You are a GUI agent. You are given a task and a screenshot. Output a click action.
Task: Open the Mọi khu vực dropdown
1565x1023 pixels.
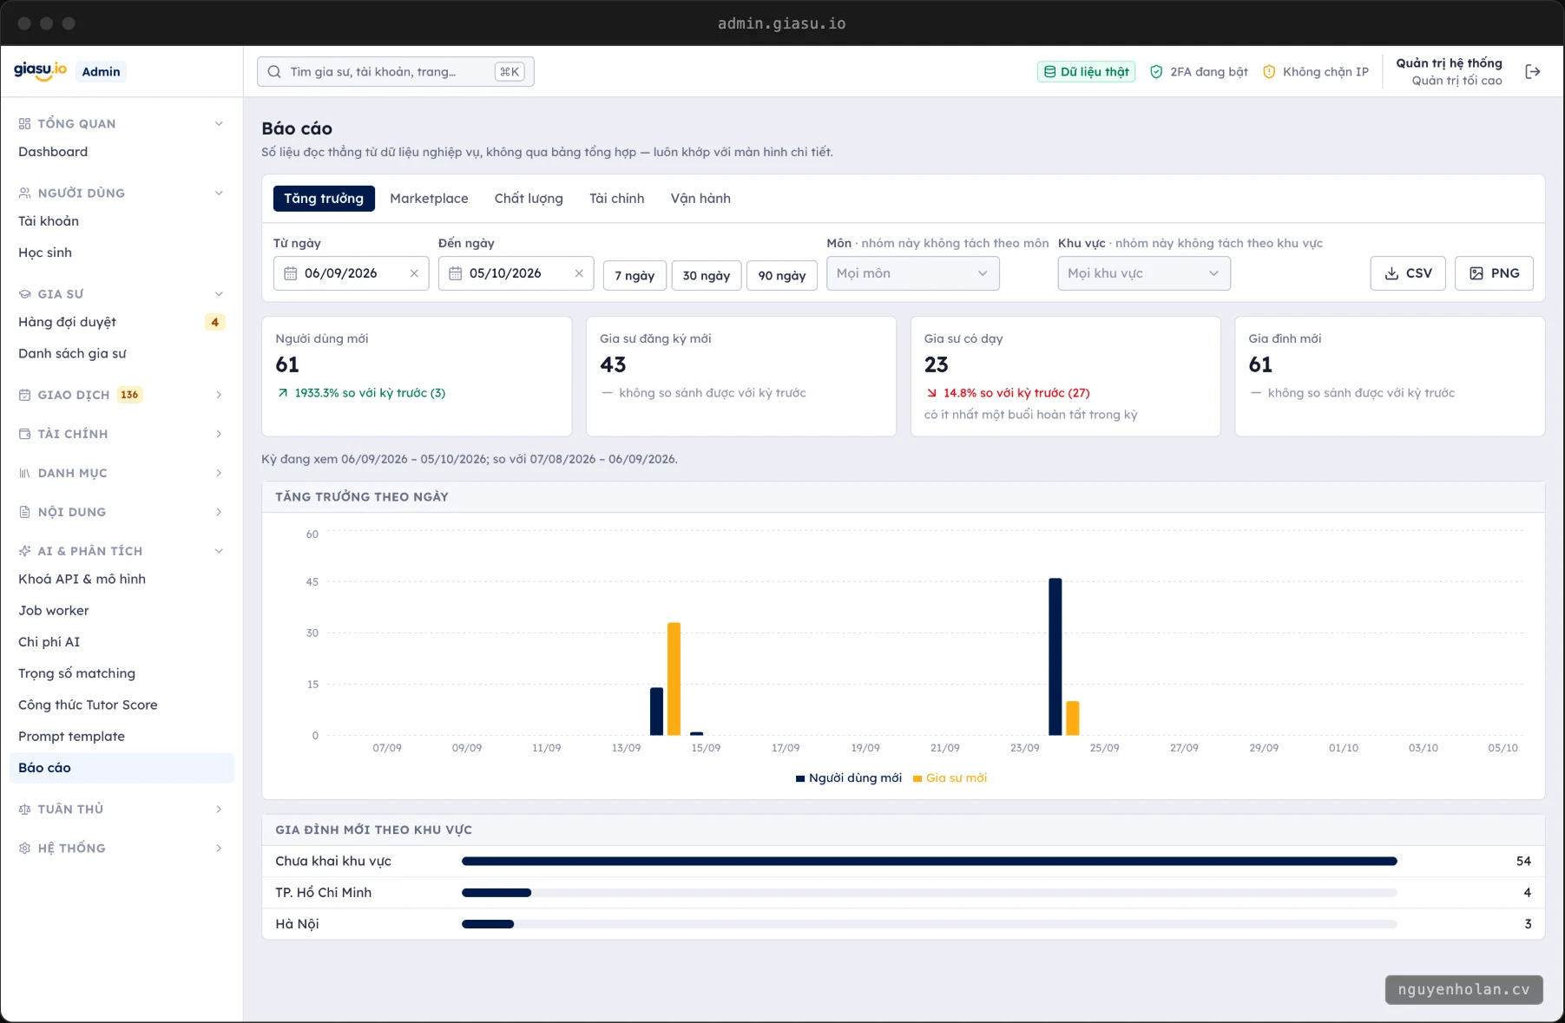click(x=1143, y=273)
